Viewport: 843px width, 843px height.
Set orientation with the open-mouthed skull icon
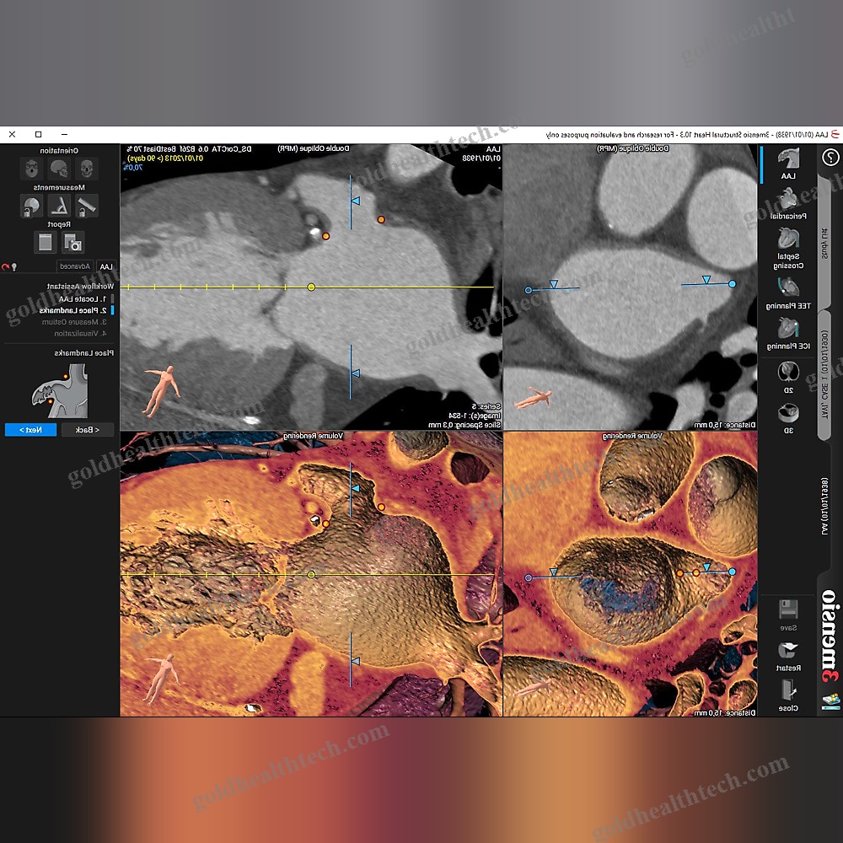tap(32, 169)
